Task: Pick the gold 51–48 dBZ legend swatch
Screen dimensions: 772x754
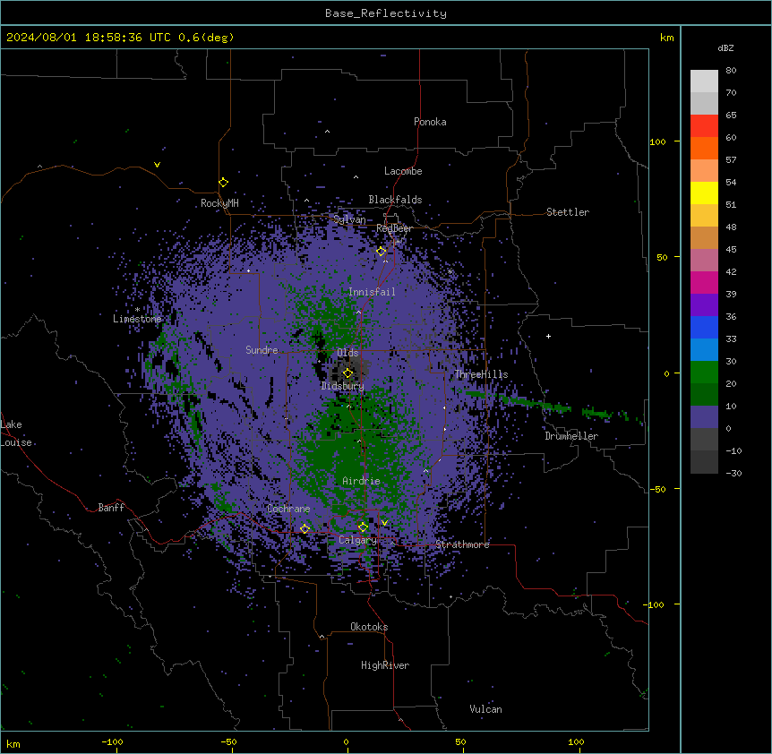Action: coord(704,216)
